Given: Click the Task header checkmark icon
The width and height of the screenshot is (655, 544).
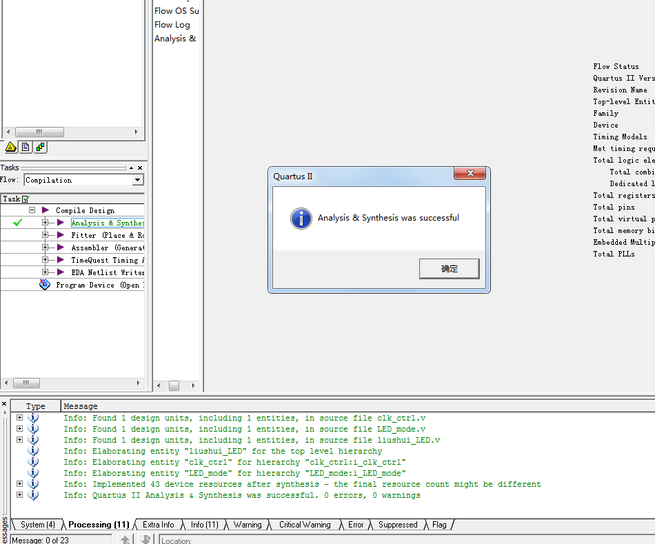Looking at the screenshot, I should [26, 199].
